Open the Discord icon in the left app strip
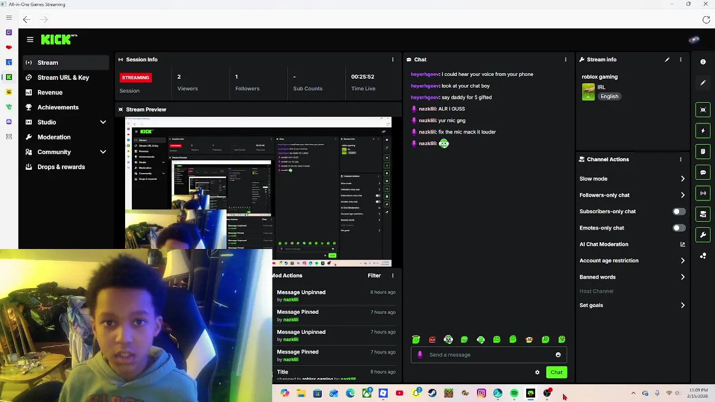 (x=8, y=122)
